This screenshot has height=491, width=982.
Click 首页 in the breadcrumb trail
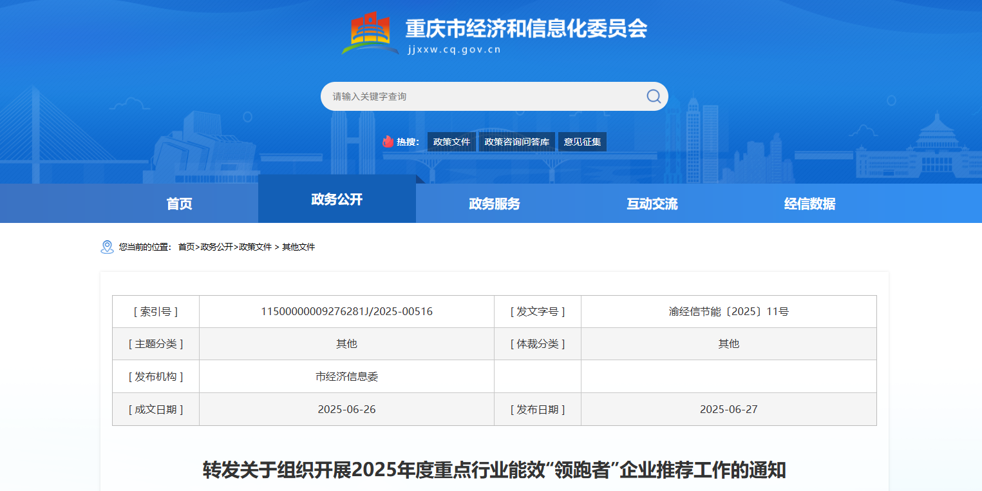click(186, 247)
